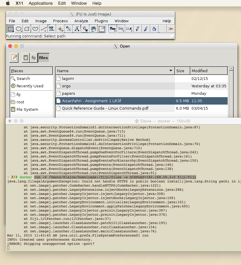This screenshot has width=241, height=265.
Task: Open the Stk stacks menu tool
Action: pyautogui.click(x=121, y=29)
